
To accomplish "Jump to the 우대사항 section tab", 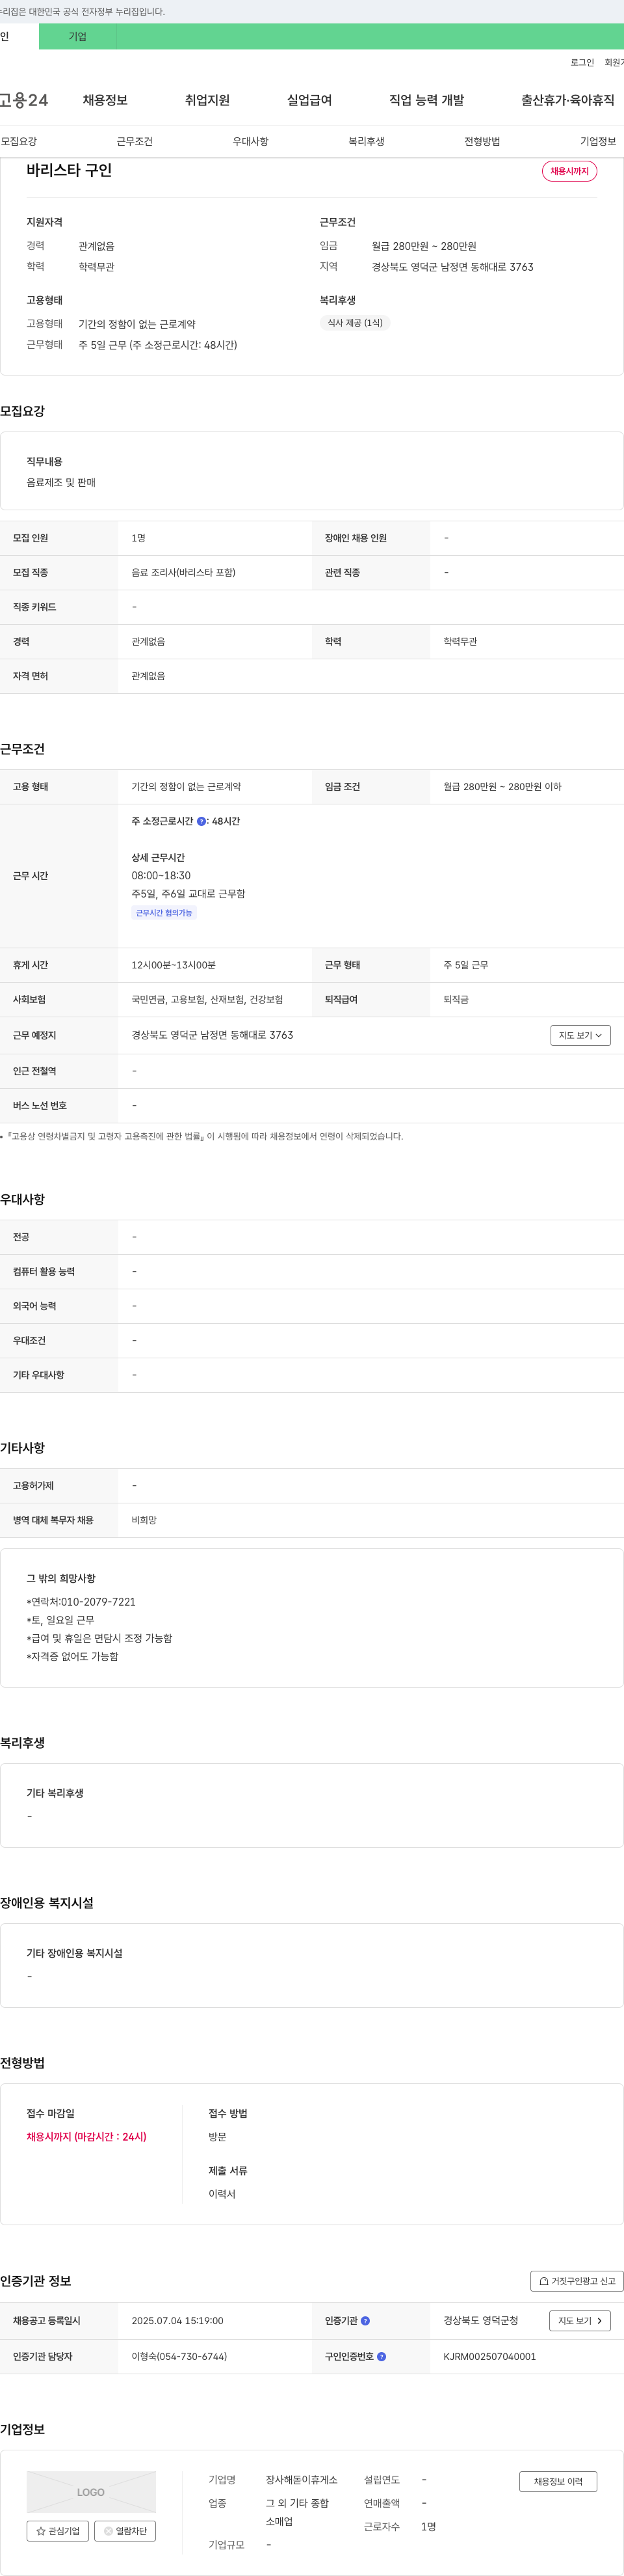I will click(x=251, y=141).
